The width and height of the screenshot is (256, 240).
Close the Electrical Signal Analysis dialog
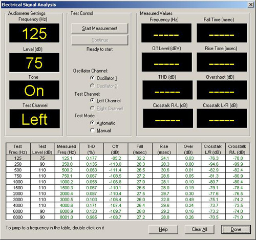point(250,5)
